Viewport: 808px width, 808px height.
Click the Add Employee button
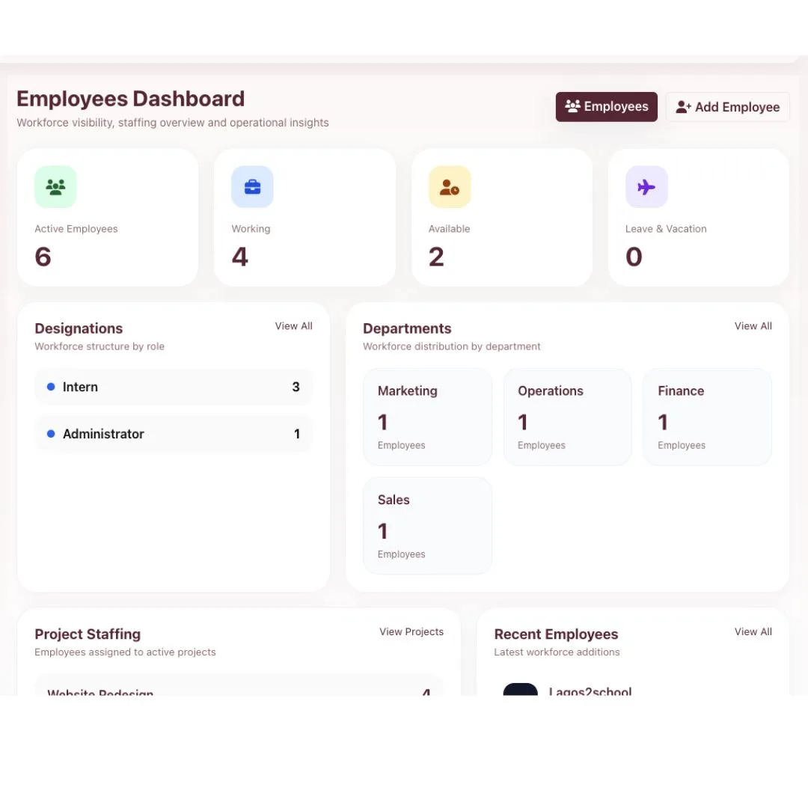[727, 107]
